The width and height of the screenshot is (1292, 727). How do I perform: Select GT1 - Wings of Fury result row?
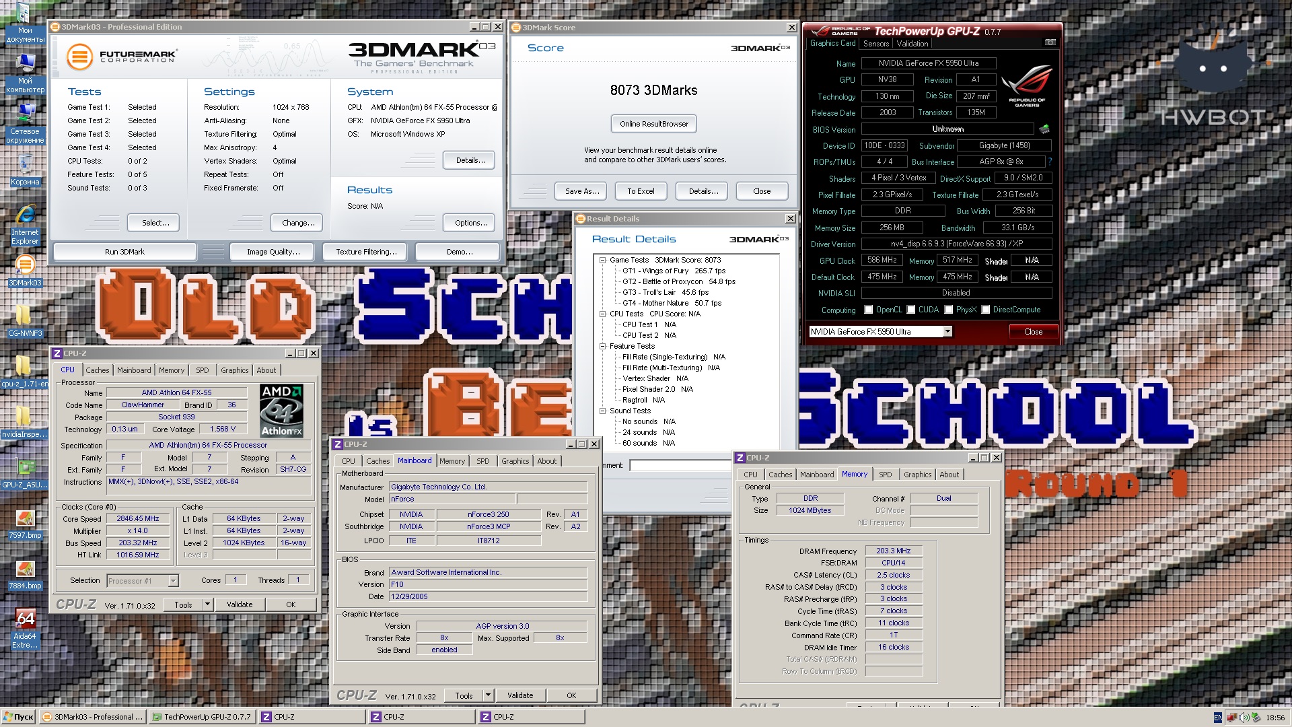(674, 271)
